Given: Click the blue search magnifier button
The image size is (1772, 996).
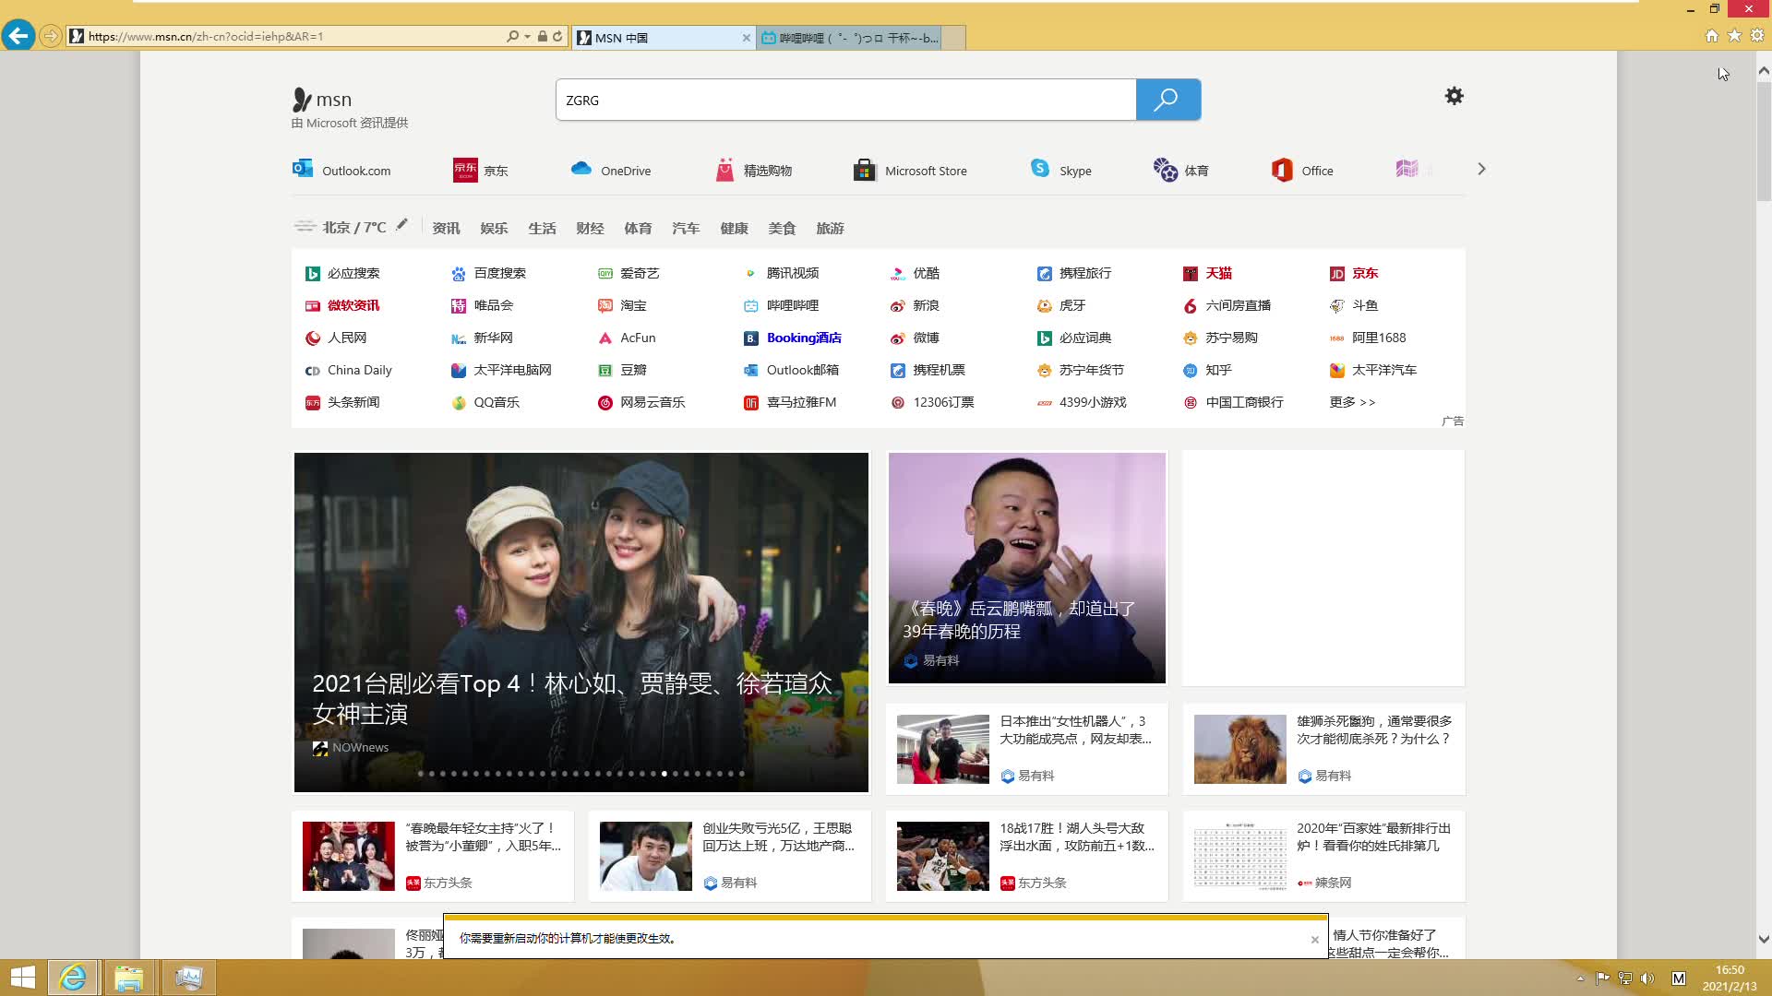Looking at the screenshot, I should pyautogui.click(x=1167, y=100).
